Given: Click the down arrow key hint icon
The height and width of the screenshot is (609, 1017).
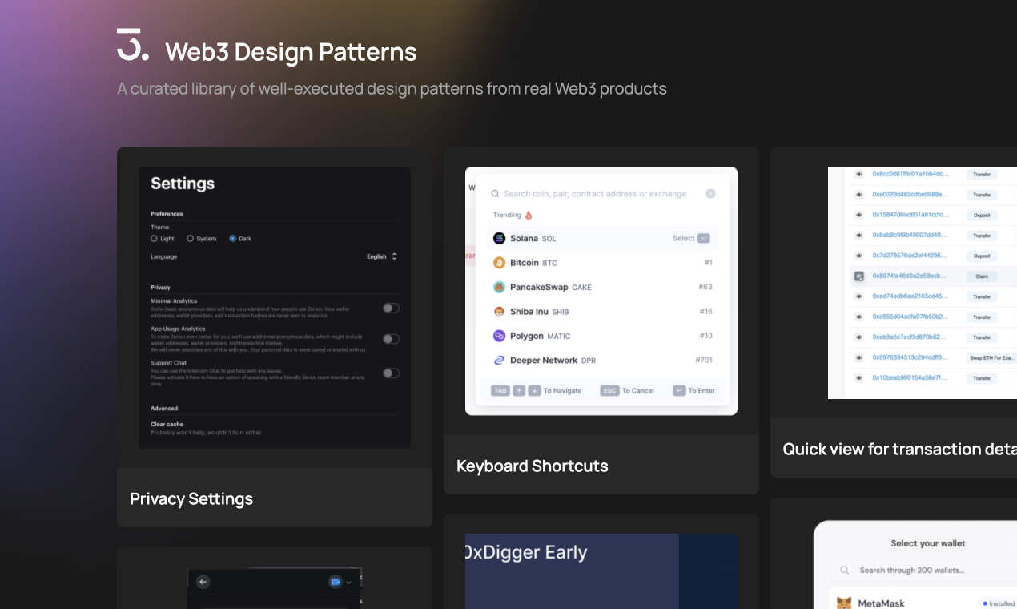Looking at the screenshot, I should click(534, 390).
